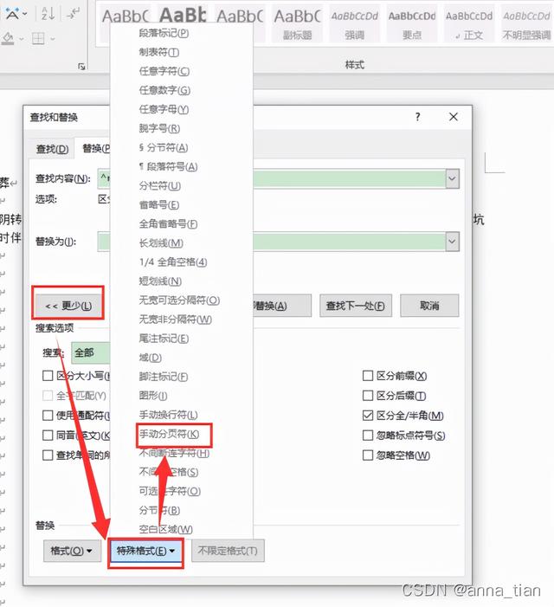554x607 pixels.
Task: Open paragraph settings launcher icon
Action: (81, 66)
